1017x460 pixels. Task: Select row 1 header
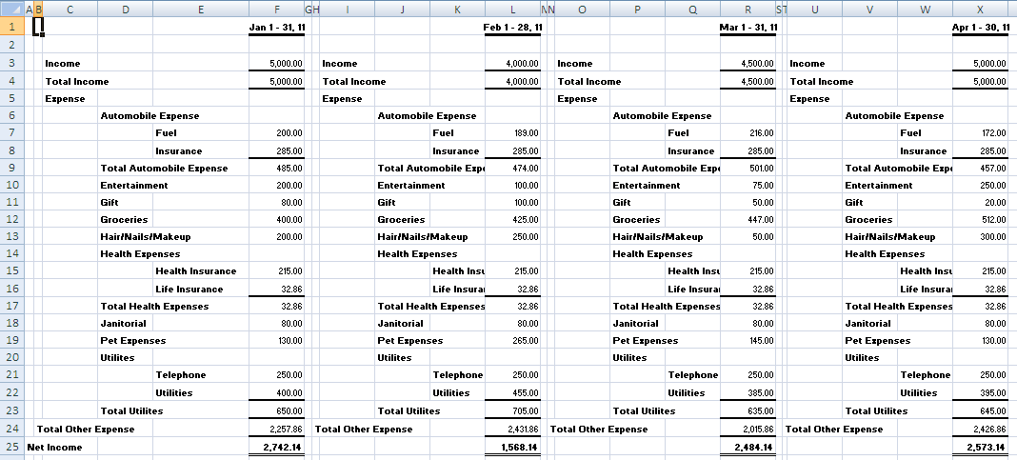(x=11, y=27)
